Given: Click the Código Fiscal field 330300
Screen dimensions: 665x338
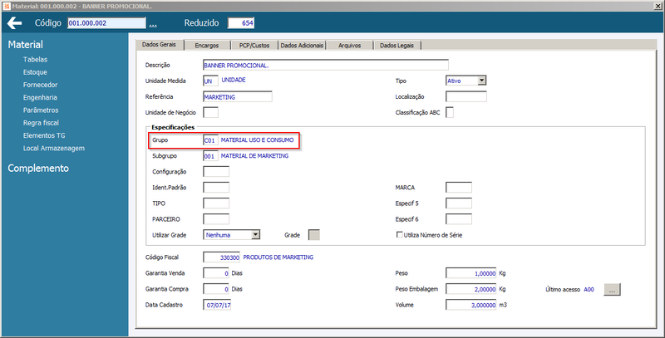Looking at the screenshot, I should click(222, 257).
